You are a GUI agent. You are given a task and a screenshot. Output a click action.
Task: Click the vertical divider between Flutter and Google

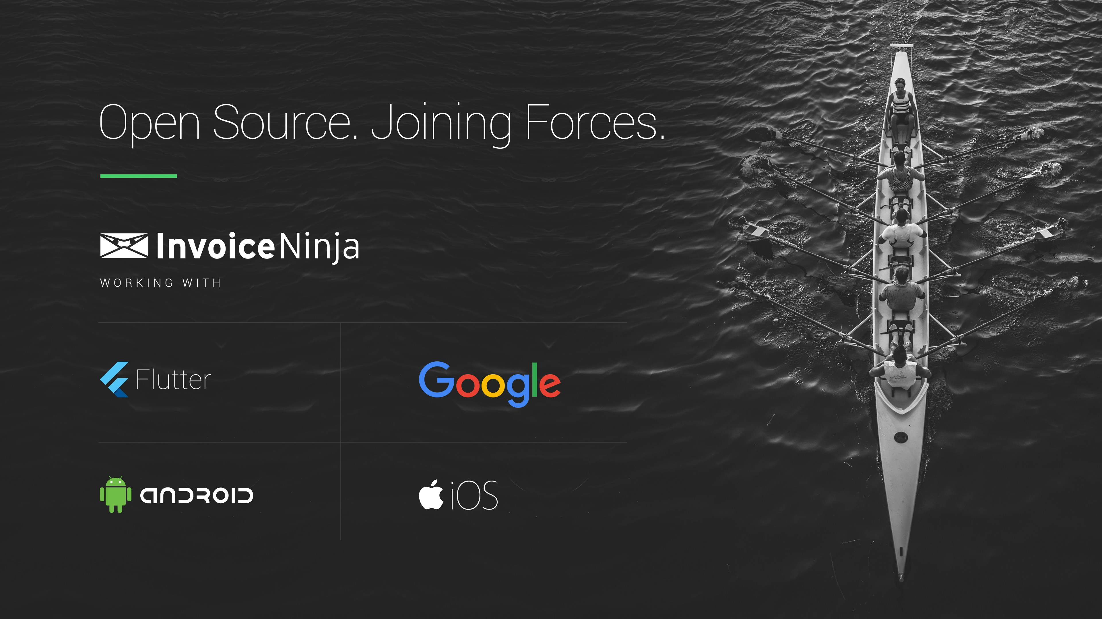click(x=341, y=382)
